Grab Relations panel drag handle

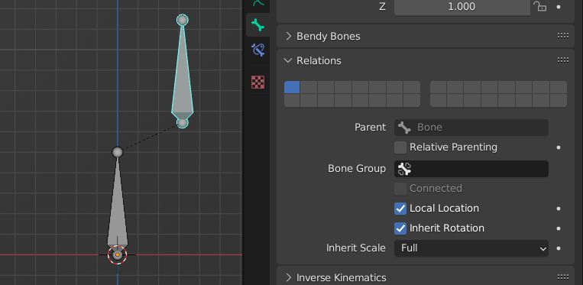(563, 60)
